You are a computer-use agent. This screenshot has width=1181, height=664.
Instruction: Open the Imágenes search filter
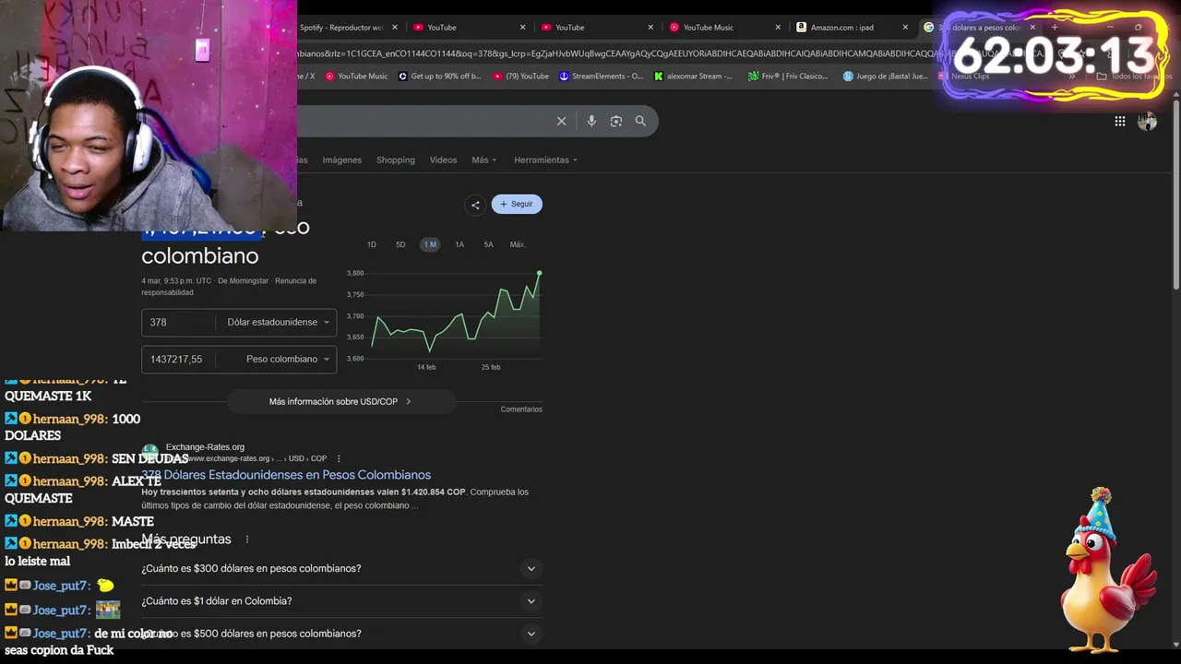coord(341,160)
